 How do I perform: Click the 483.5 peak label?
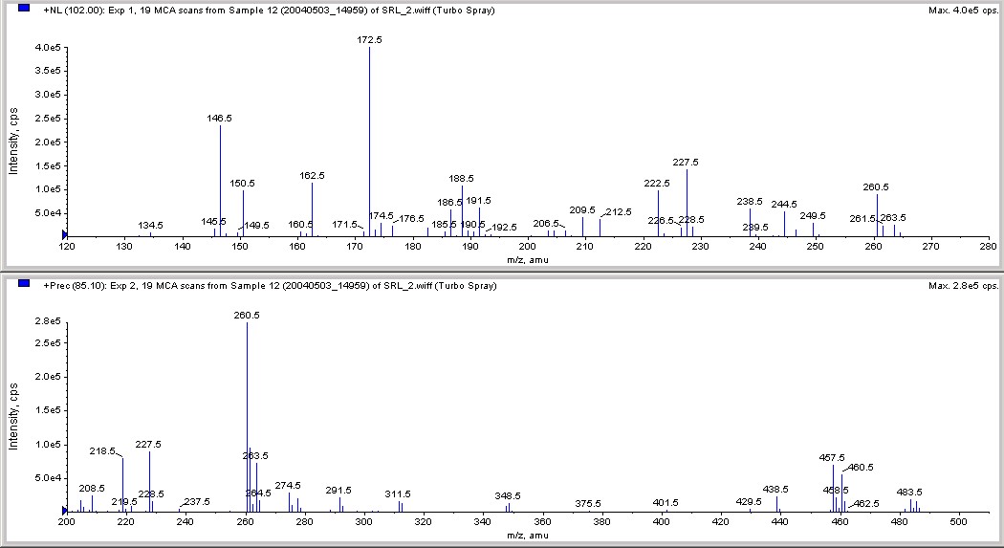(909, 493)
